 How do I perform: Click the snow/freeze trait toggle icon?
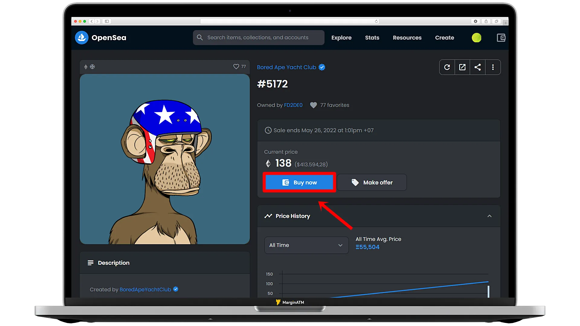click(x=93, y=66)
